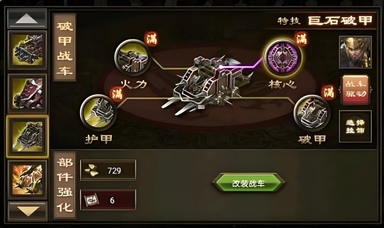Select the 破甲 armor-piercing component icon
Screen dimensions: 384x228
coord(312,113)
